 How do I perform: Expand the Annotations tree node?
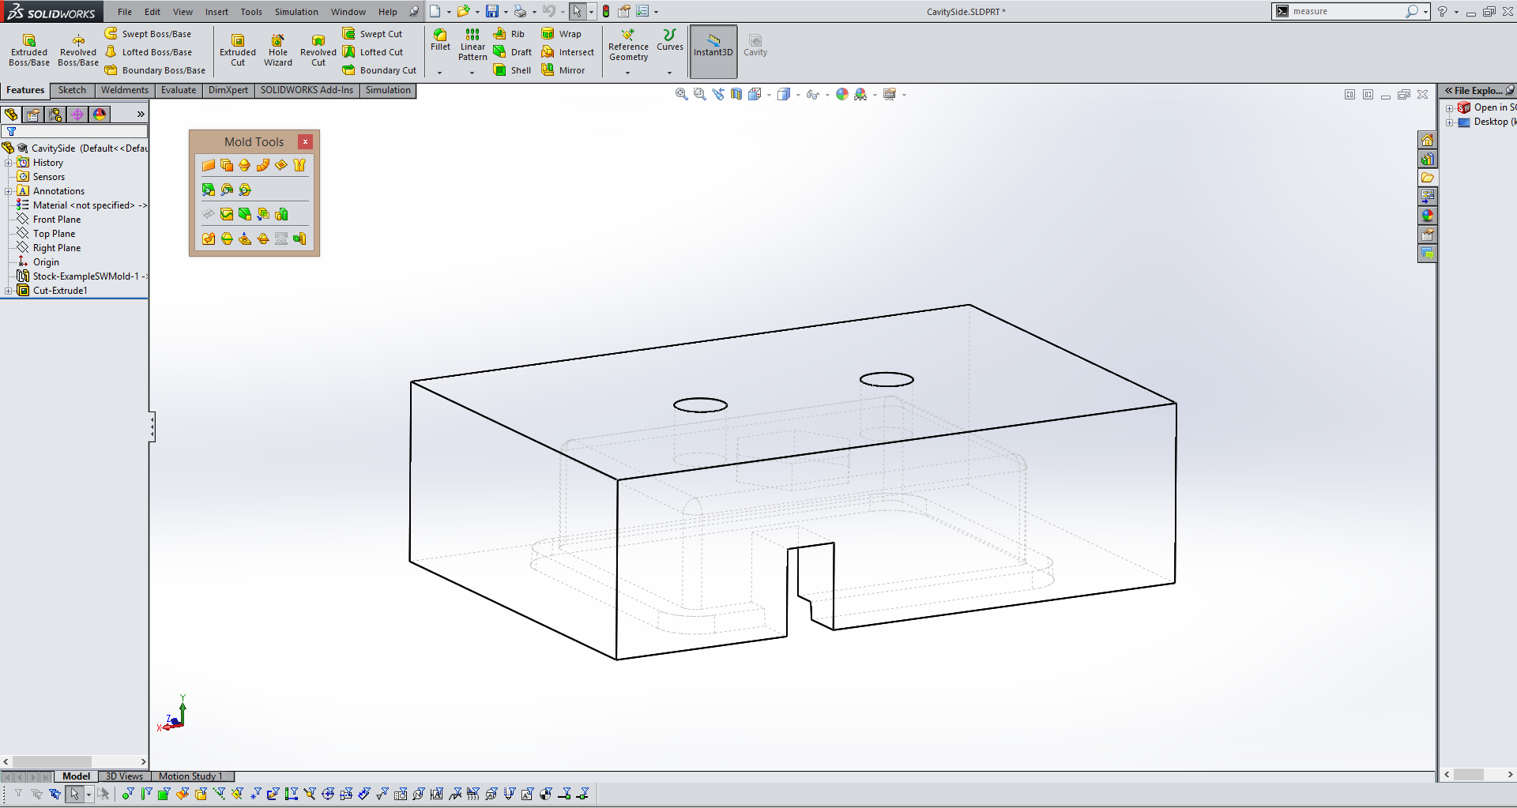[9, 191]
